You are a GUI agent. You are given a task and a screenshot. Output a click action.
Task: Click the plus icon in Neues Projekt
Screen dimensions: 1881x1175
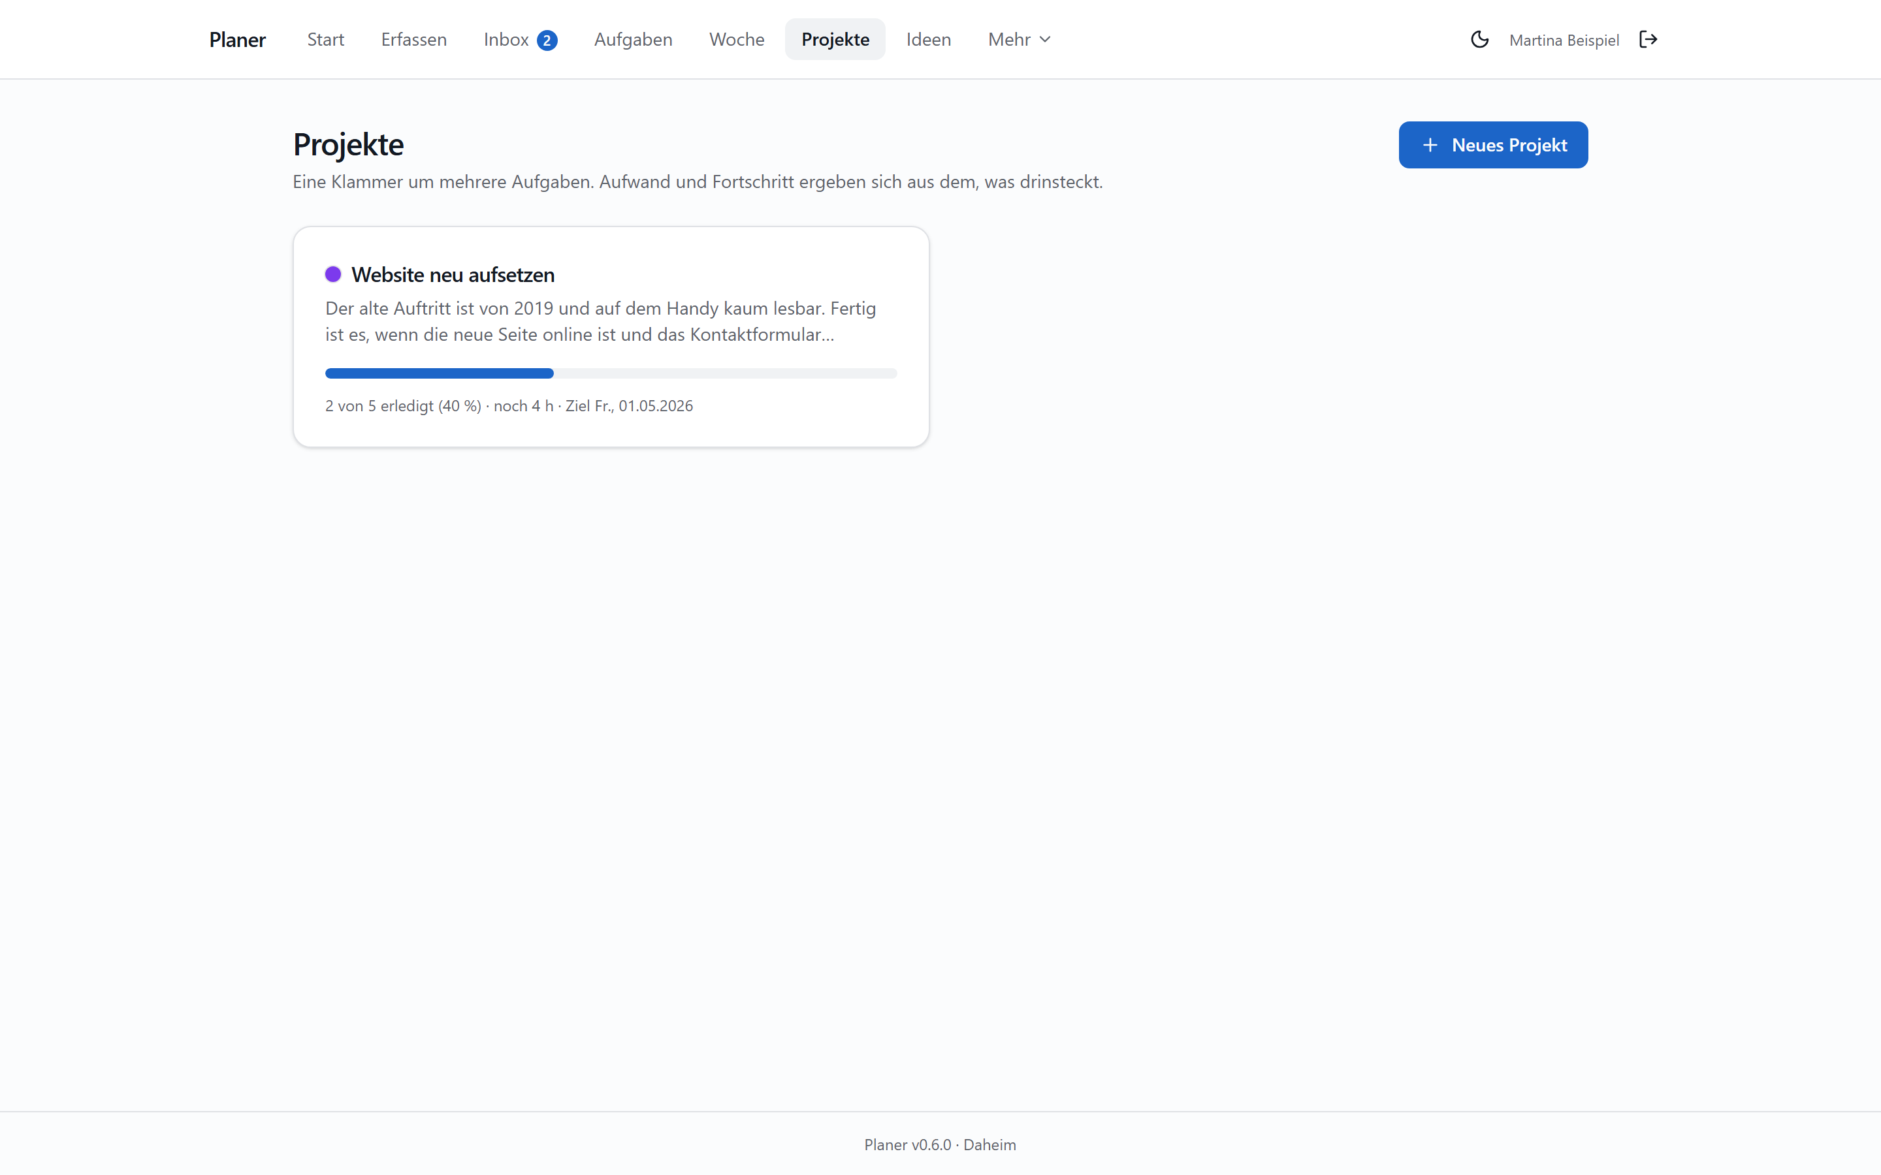click(1430, 146)
